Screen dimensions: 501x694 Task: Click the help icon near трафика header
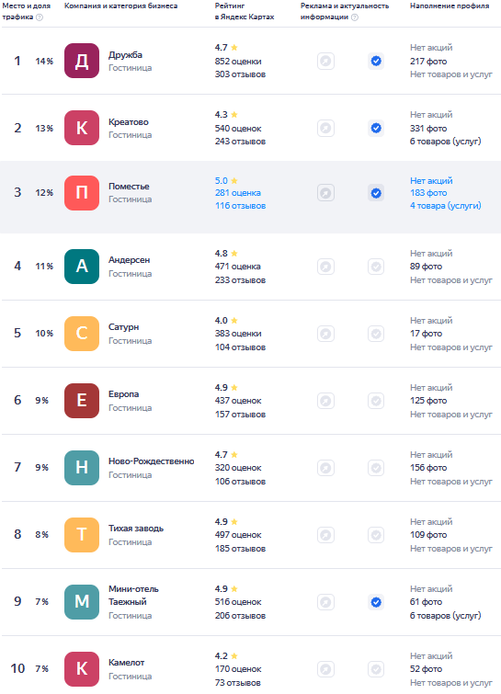[x=40, y=17]
